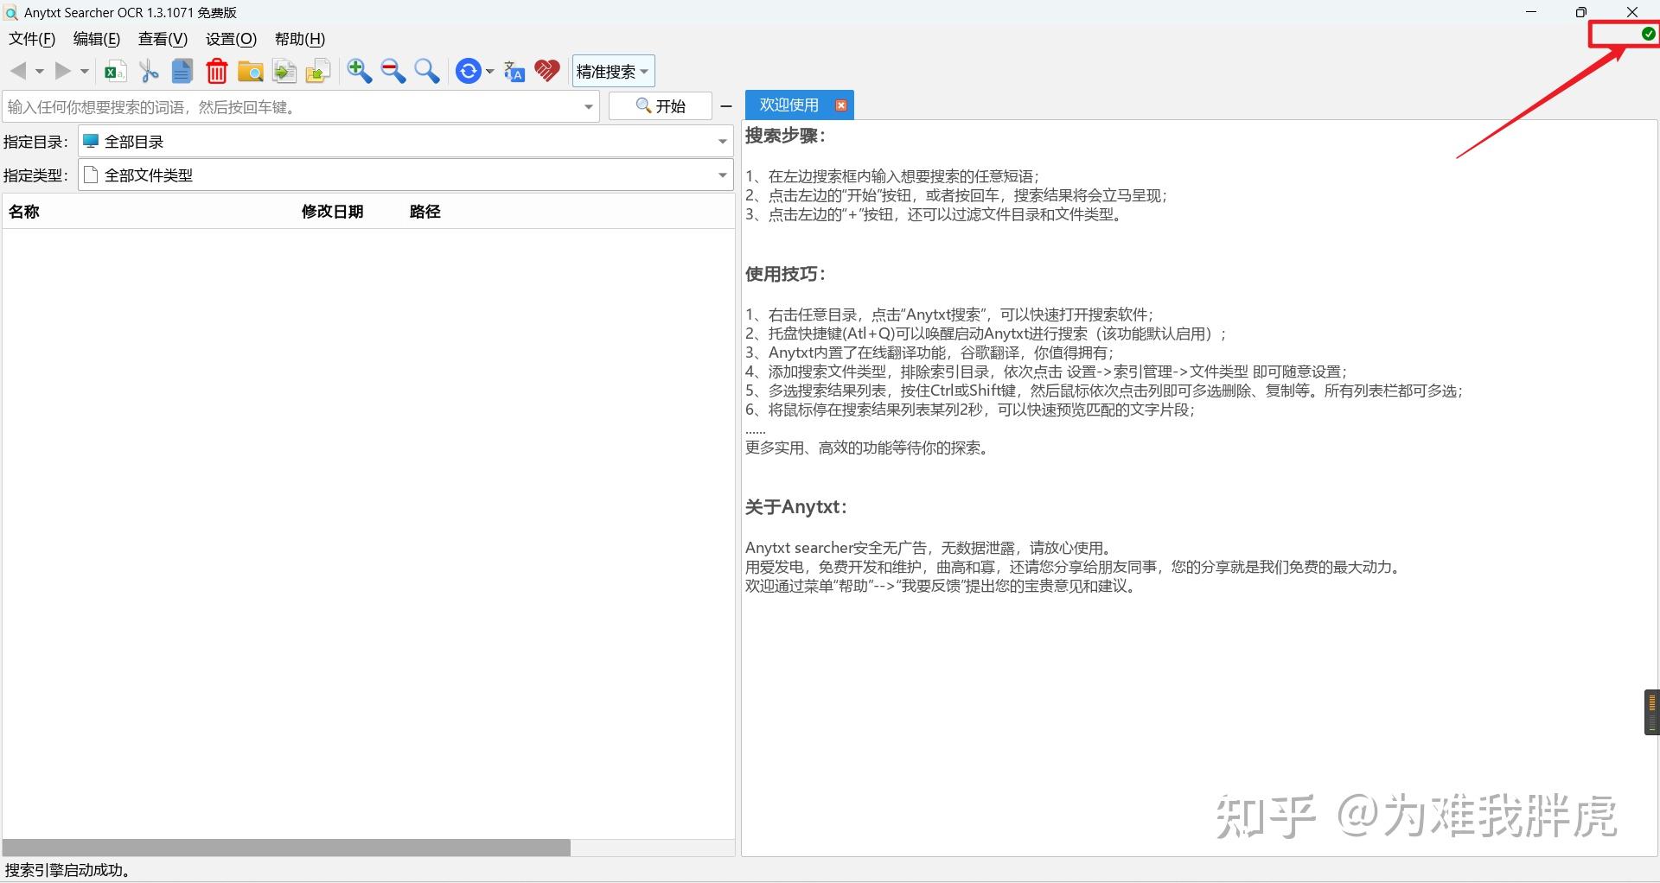Screen dimensions: 1660x883
Task: Click the horizontal scrollbar under results list
Action: click(285, 848)
